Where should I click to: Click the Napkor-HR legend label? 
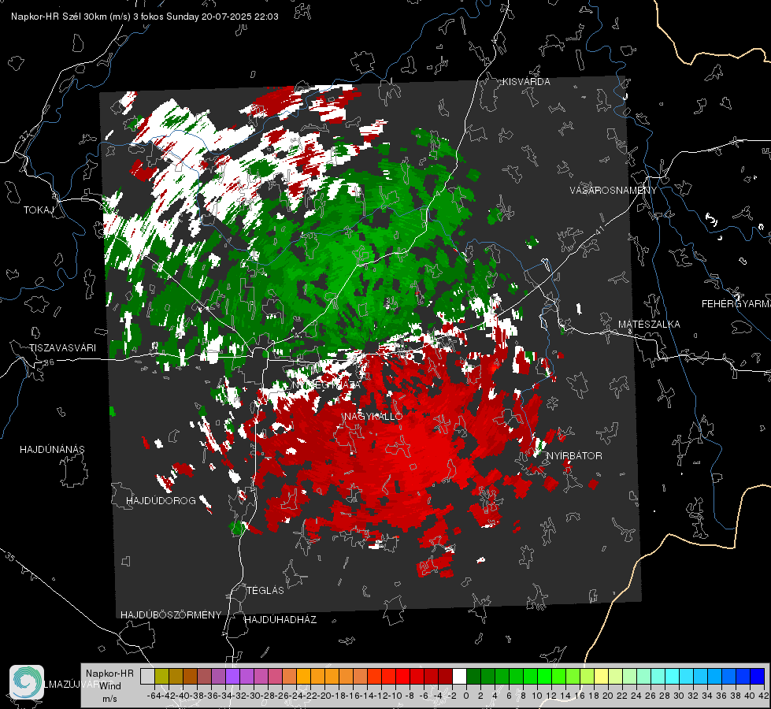(109, 673)
